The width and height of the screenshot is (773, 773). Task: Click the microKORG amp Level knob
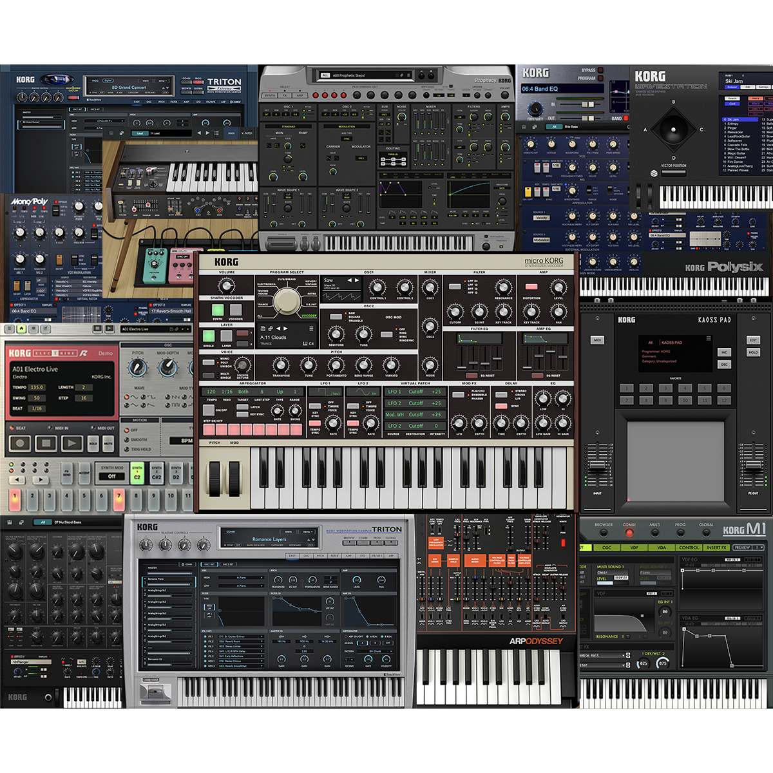coord(558,288)
